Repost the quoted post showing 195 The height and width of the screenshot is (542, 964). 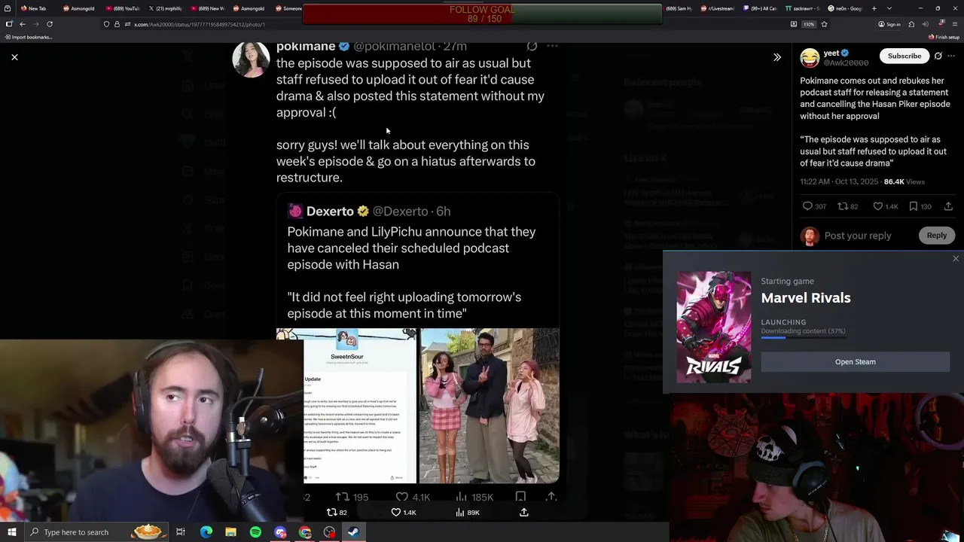click(x=342, y=497)
